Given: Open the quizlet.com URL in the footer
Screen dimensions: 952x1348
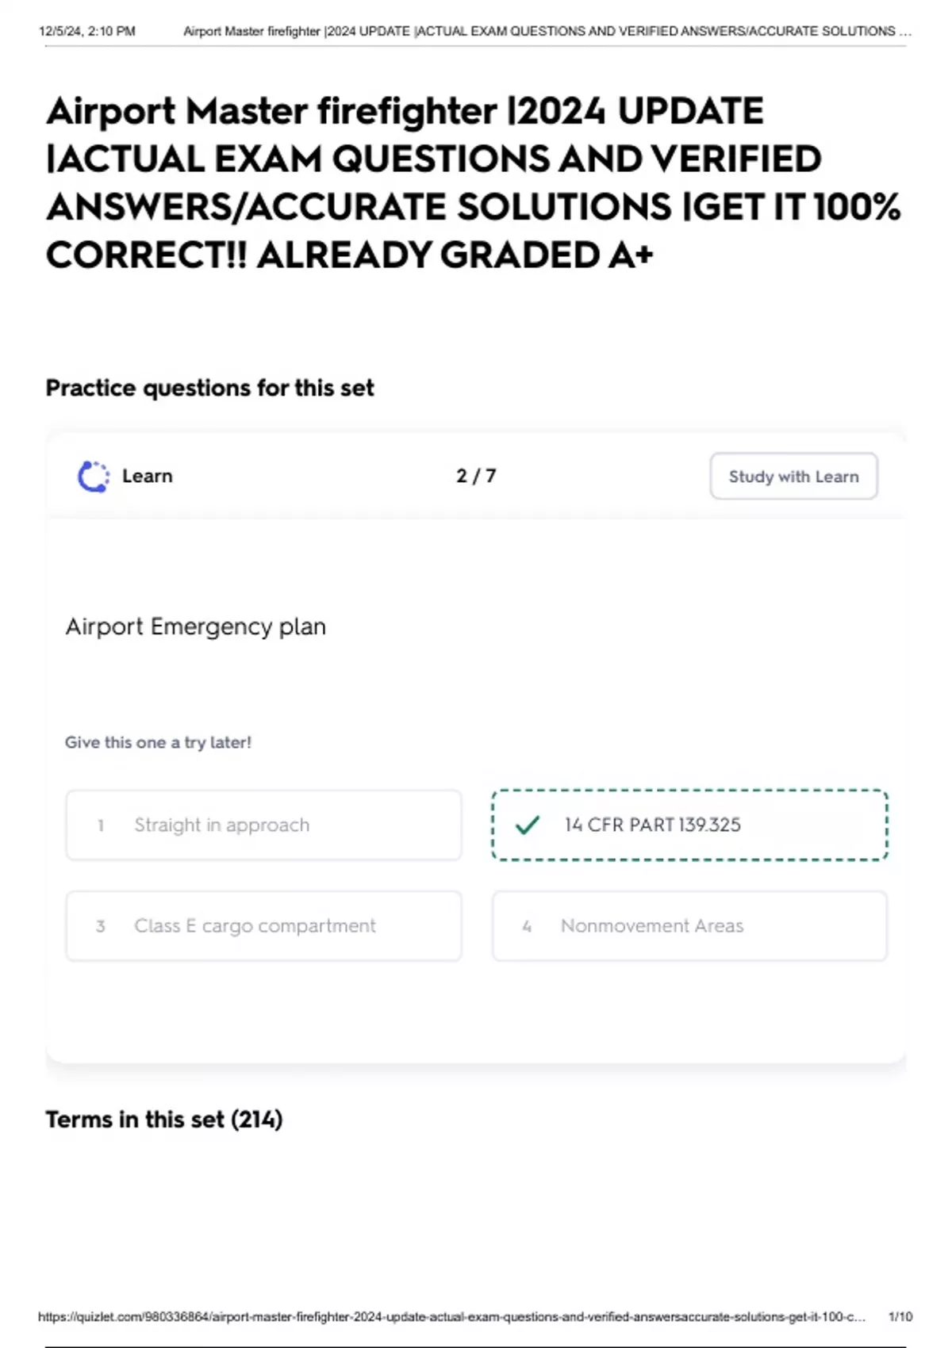Looking at the screenshot, I should coord(451,1316).
